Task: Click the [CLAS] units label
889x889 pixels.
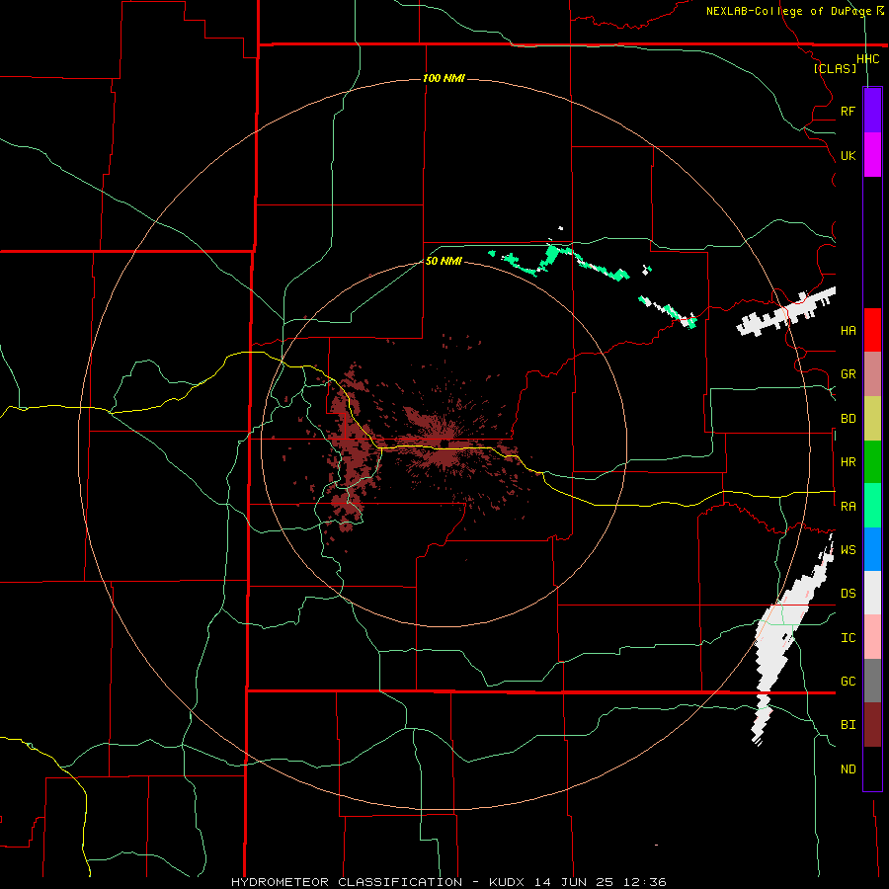Action: point(835,69)
